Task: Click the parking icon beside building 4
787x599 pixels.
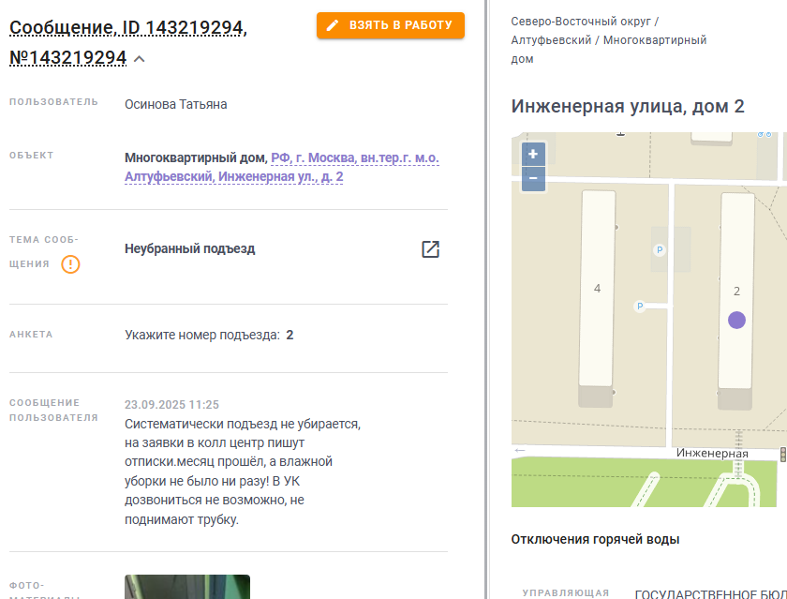Action: pyautogui.click(x=639, y=306)
